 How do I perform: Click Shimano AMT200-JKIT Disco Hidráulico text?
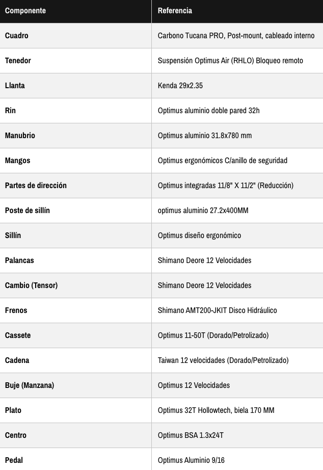tap(217, 310)
